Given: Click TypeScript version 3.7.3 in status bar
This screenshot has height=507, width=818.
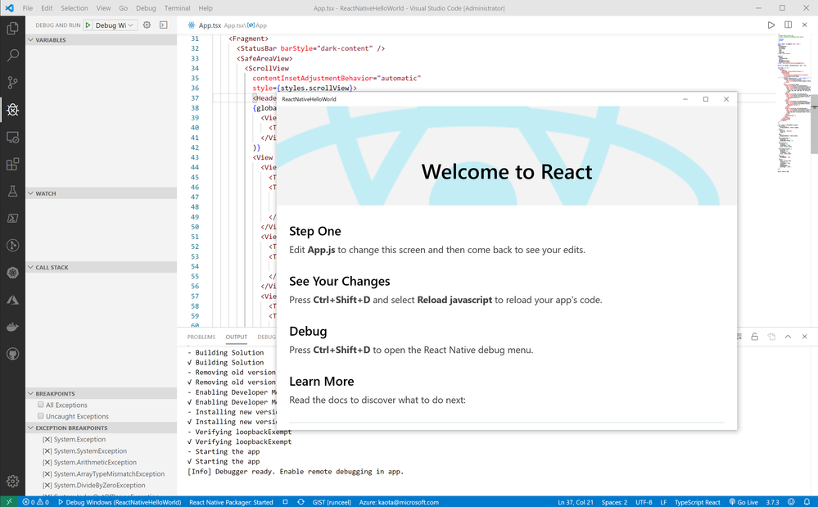Looking at the screenshot, I should point(773,502).
